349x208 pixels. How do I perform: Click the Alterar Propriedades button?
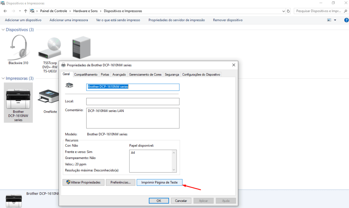(83, 182)
